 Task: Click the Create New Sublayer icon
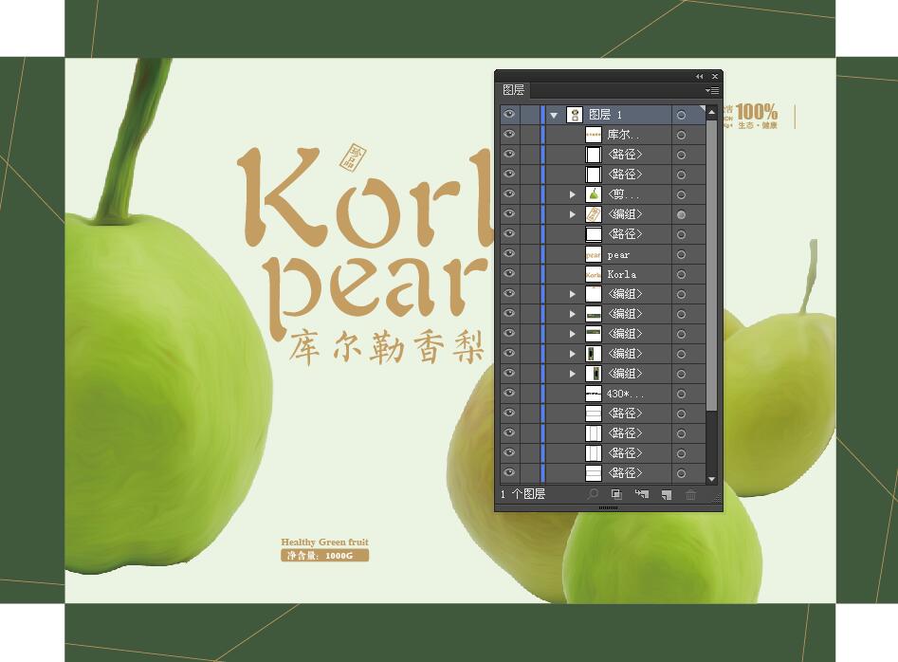click(x=641, y=493)
